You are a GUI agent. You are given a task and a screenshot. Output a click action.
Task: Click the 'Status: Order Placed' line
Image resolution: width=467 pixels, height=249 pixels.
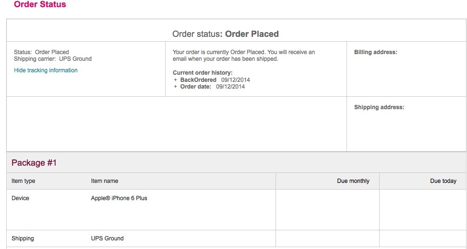point(41,52)
